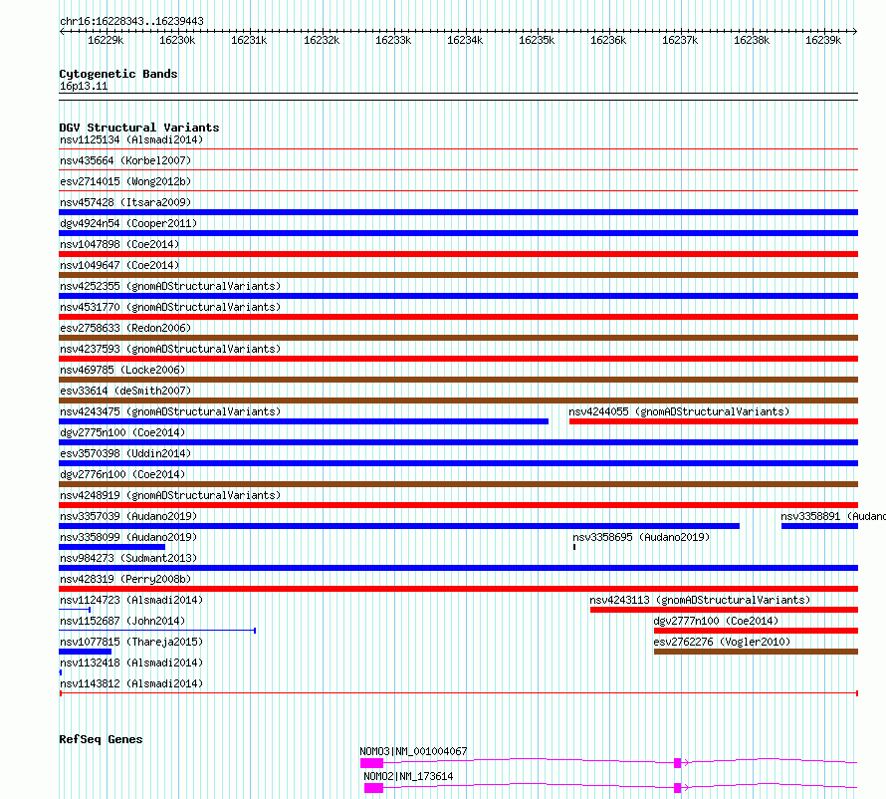Click the chr16:16228343..16239443 coordinate text
The width and height of the screenshot is (886, 799).
tap(131, 22)
